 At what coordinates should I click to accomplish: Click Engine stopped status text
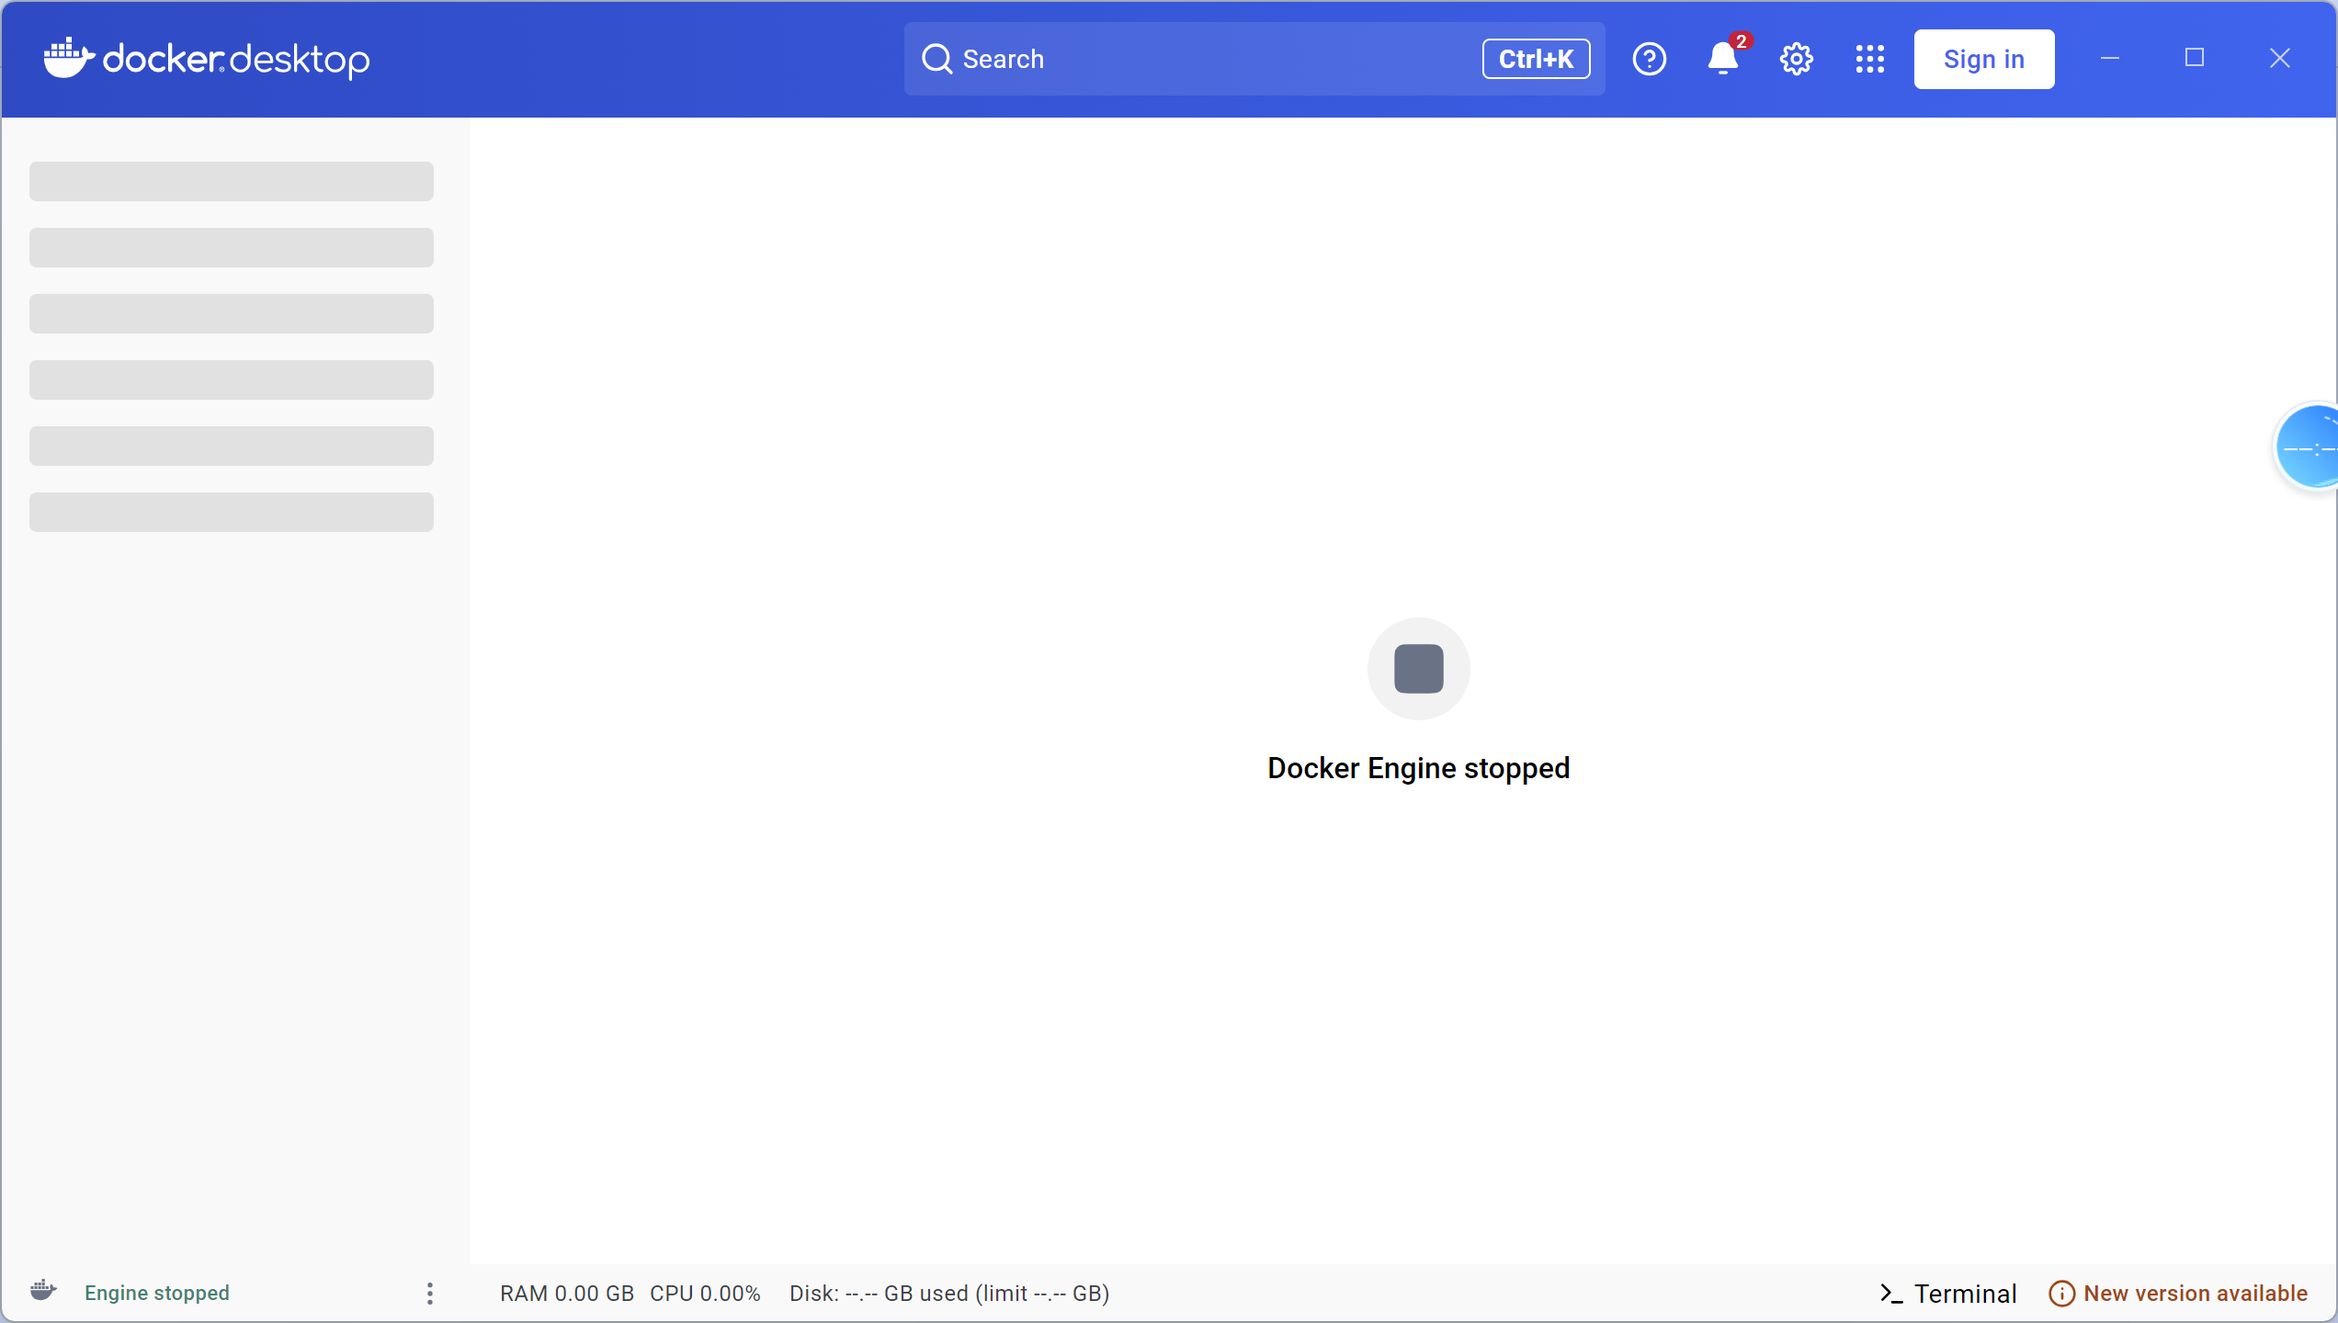point(157,1293)
